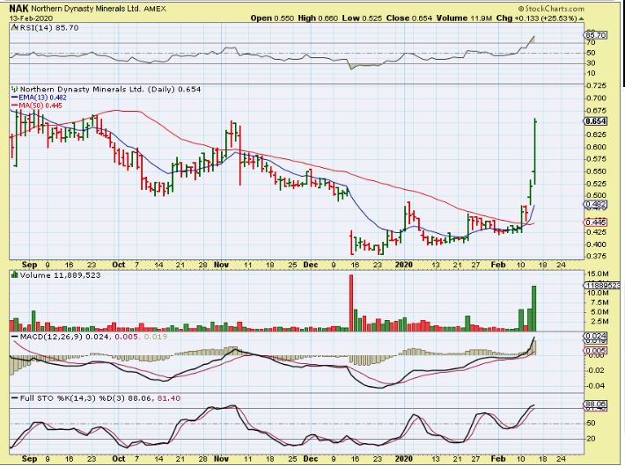The height and width of the screenshot is (466, 625).
Task: Click the bar-chart icon before the Daily price legend
Action: (15, 89)
